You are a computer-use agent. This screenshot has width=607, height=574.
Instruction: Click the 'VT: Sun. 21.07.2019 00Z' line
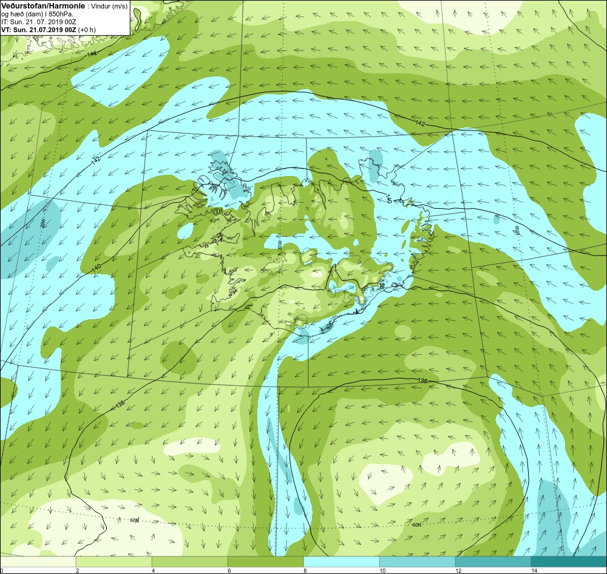(x=39, y=30)
